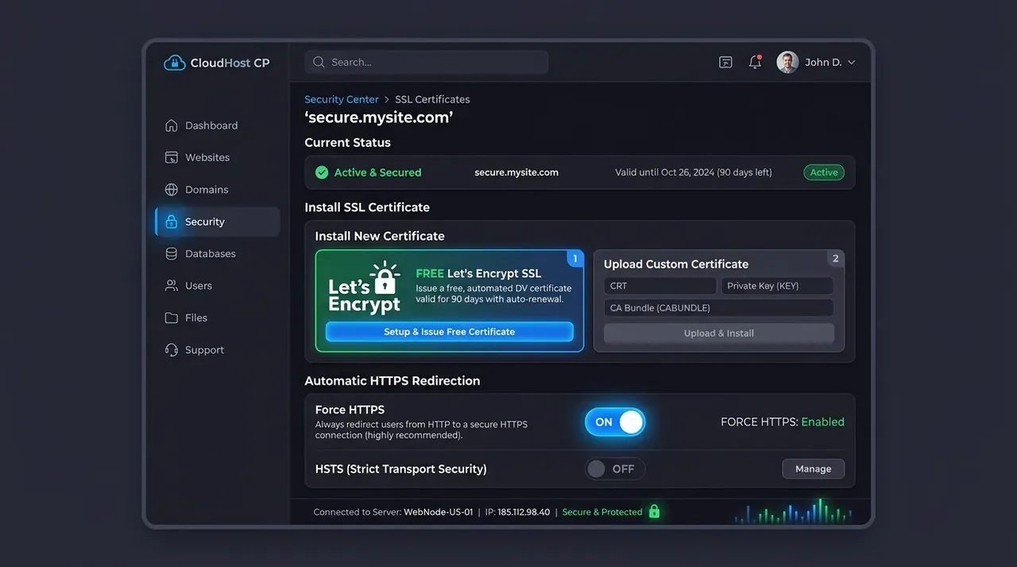Click the HSTS Manage button
The image size is (1017, 567).
tap(813, 469)
